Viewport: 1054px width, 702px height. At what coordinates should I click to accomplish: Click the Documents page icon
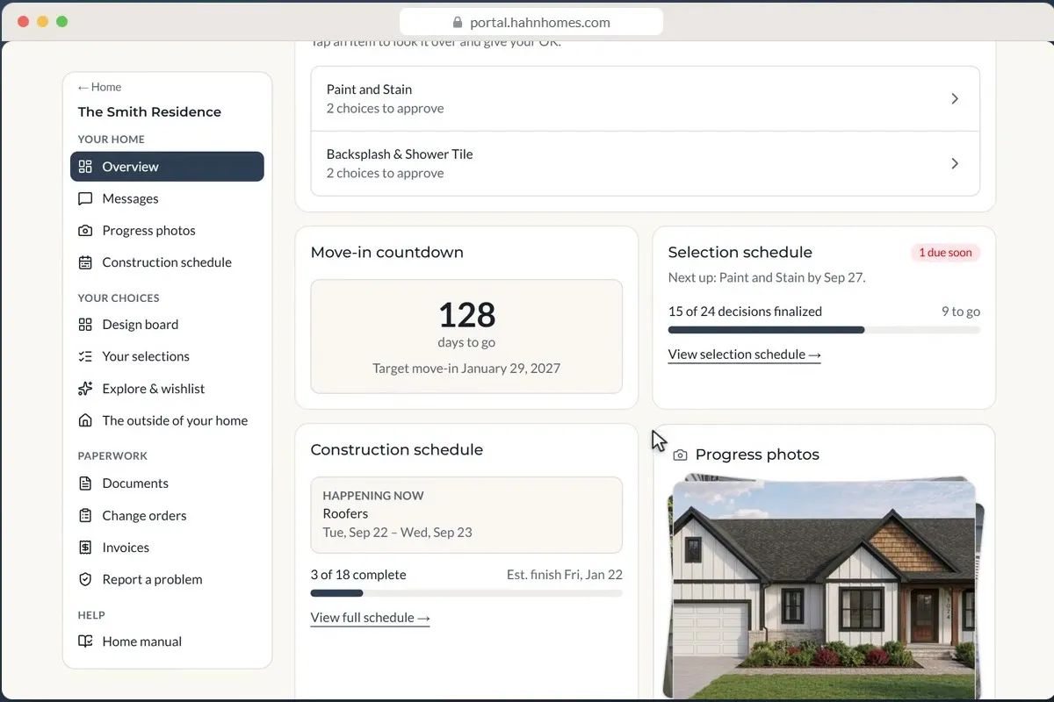pyautogui.click(x=85, y=484)
